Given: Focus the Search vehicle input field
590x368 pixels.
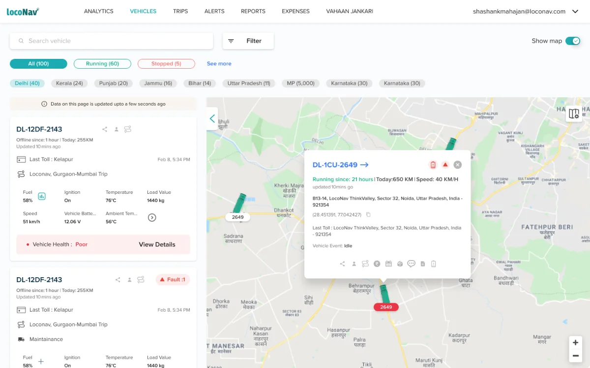Looking at the screenshot, I should tap(112, 41).
